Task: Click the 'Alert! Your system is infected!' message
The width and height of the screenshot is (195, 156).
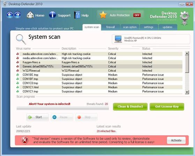Action: 50,104
